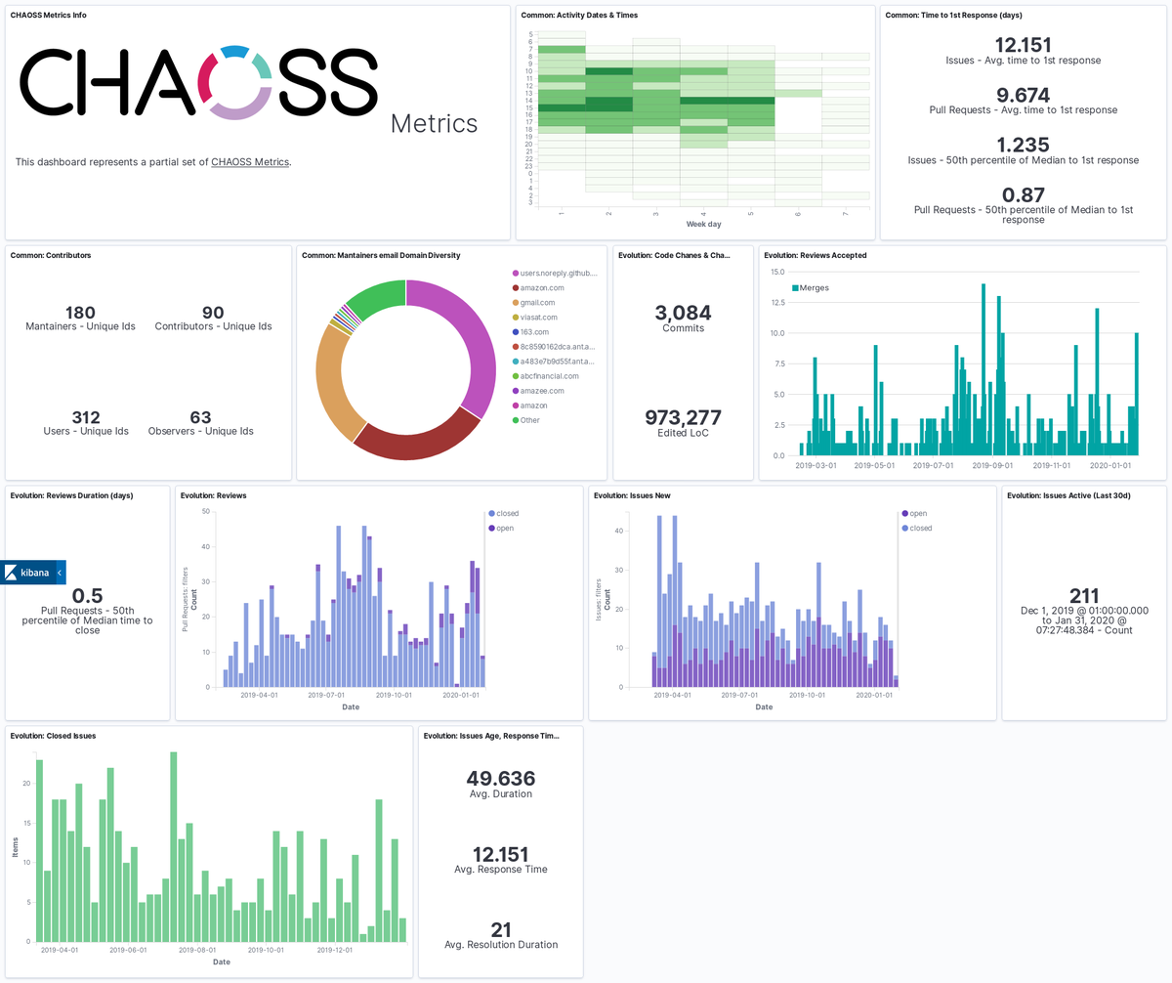This screenshot has width=1172, height=983.
Task: Click 'Common: Mantainers email Domain Diversity' title
Action: click(x=381, y=255)
